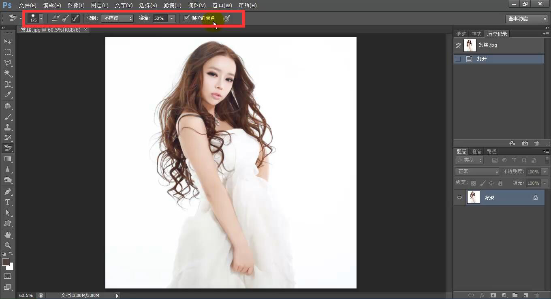Select the Move tool
551x299 pixels.
(8, 41)
